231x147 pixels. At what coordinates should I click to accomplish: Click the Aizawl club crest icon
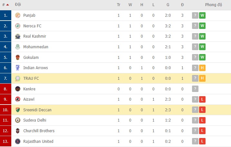point(18,99)
